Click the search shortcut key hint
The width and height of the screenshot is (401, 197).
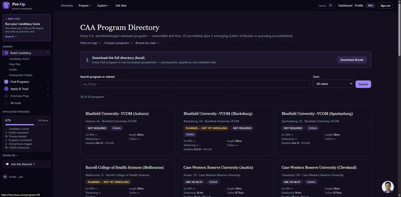point(331,5)
